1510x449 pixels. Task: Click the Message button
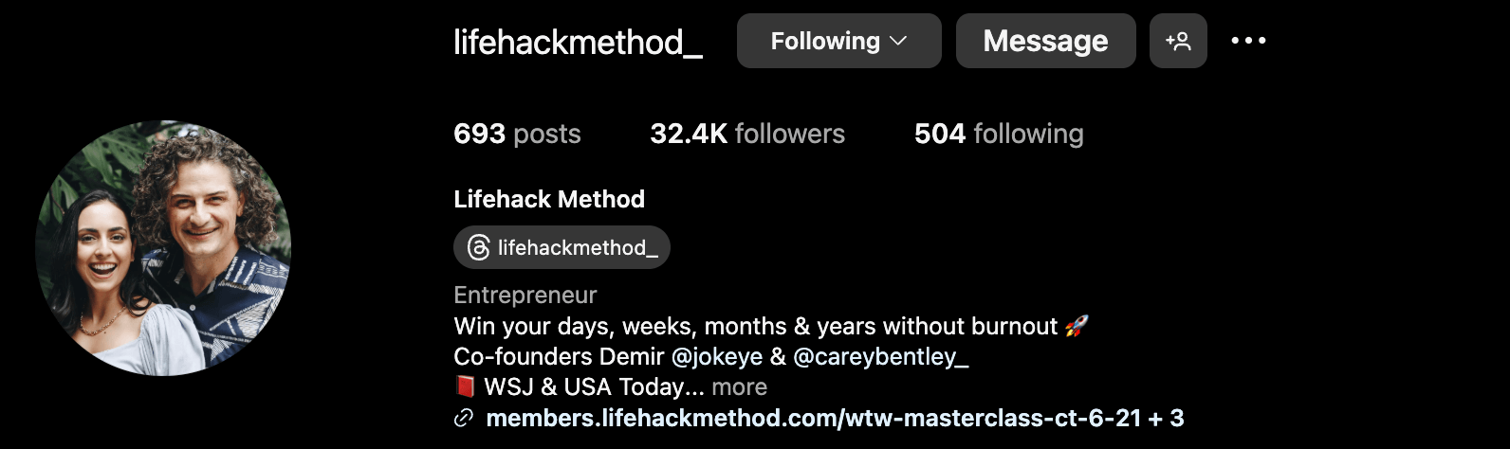(x=1045, y=41)
